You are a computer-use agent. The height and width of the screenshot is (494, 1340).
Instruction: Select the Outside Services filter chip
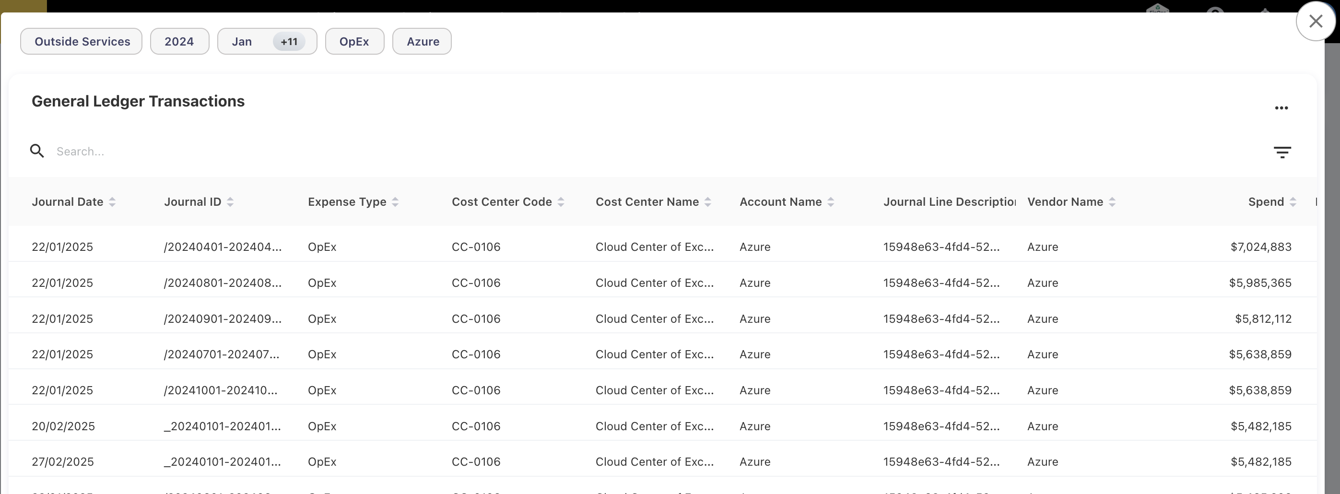[82, 42]
